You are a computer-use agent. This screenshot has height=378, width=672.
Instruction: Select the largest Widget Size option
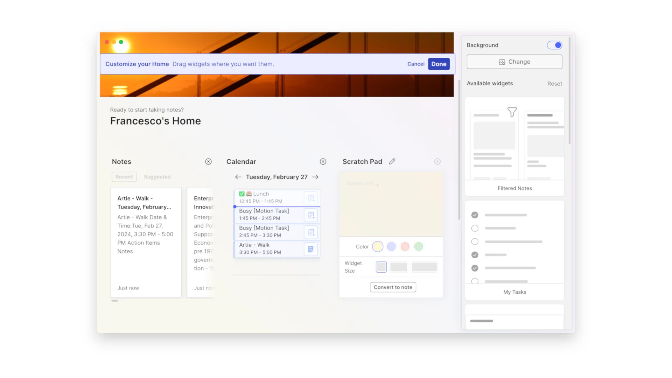pyautogui.click(x=424, y=267)
